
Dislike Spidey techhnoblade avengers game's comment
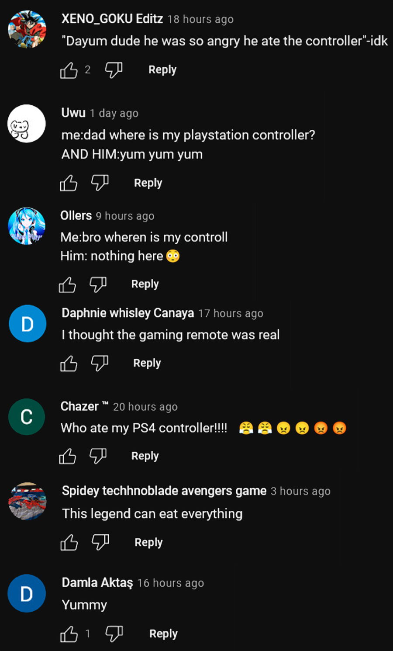click(x=100, y=543)
